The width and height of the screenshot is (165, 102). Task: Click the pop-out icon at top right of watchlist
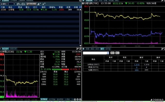pyautogui.click(x=80, y=1)
